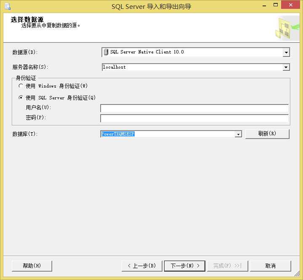The height and width of the screenshot is (280, 303).
Task: Click the 服务器名称(S) label
Action: click(x=30, y=67)
